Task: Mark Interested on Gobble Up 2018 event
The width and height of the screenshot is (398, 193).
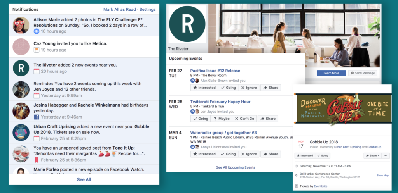Action: [305, 155]
